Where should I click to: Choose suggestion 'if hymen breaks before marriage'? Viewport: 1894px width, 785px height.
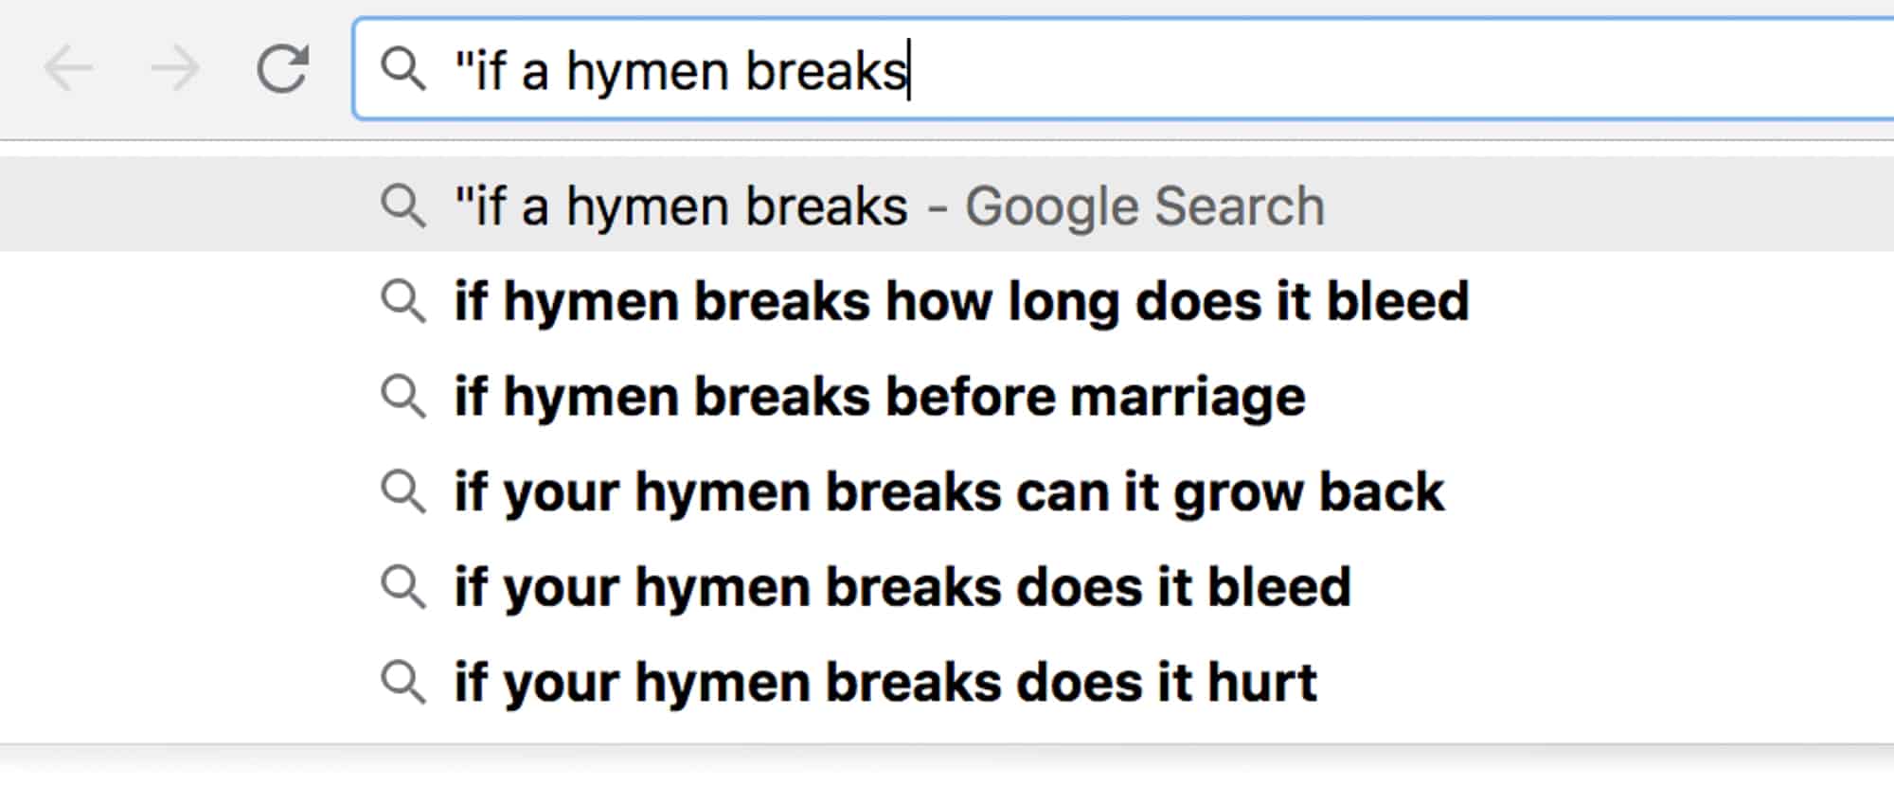click(880, 396)
